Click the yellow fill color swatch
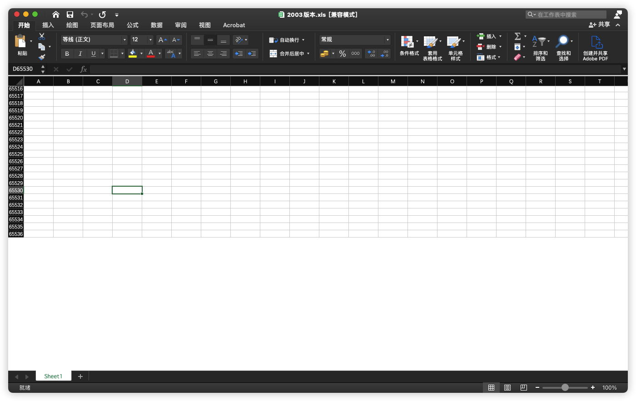The width and height of the screenshot is (636, 401). coord(133,54)
